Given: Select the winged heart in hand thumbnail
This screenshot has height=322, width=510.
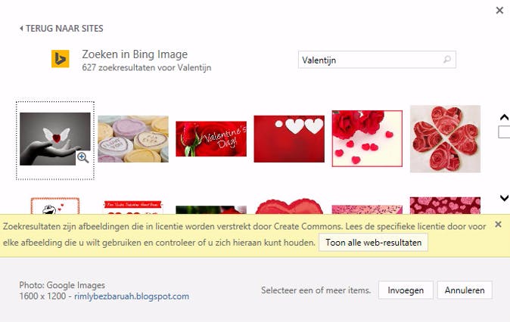Looking at the screenshot, I should click(55, 139).
